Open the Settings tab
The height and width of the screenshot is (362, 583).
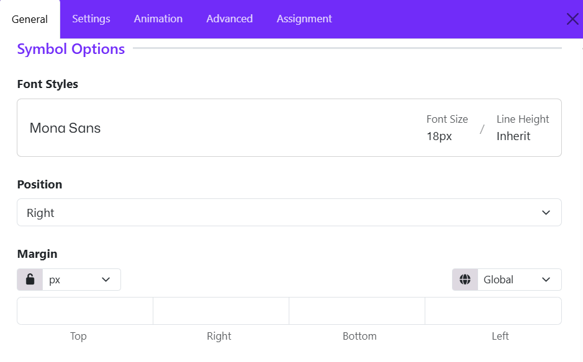click(91, 19)
